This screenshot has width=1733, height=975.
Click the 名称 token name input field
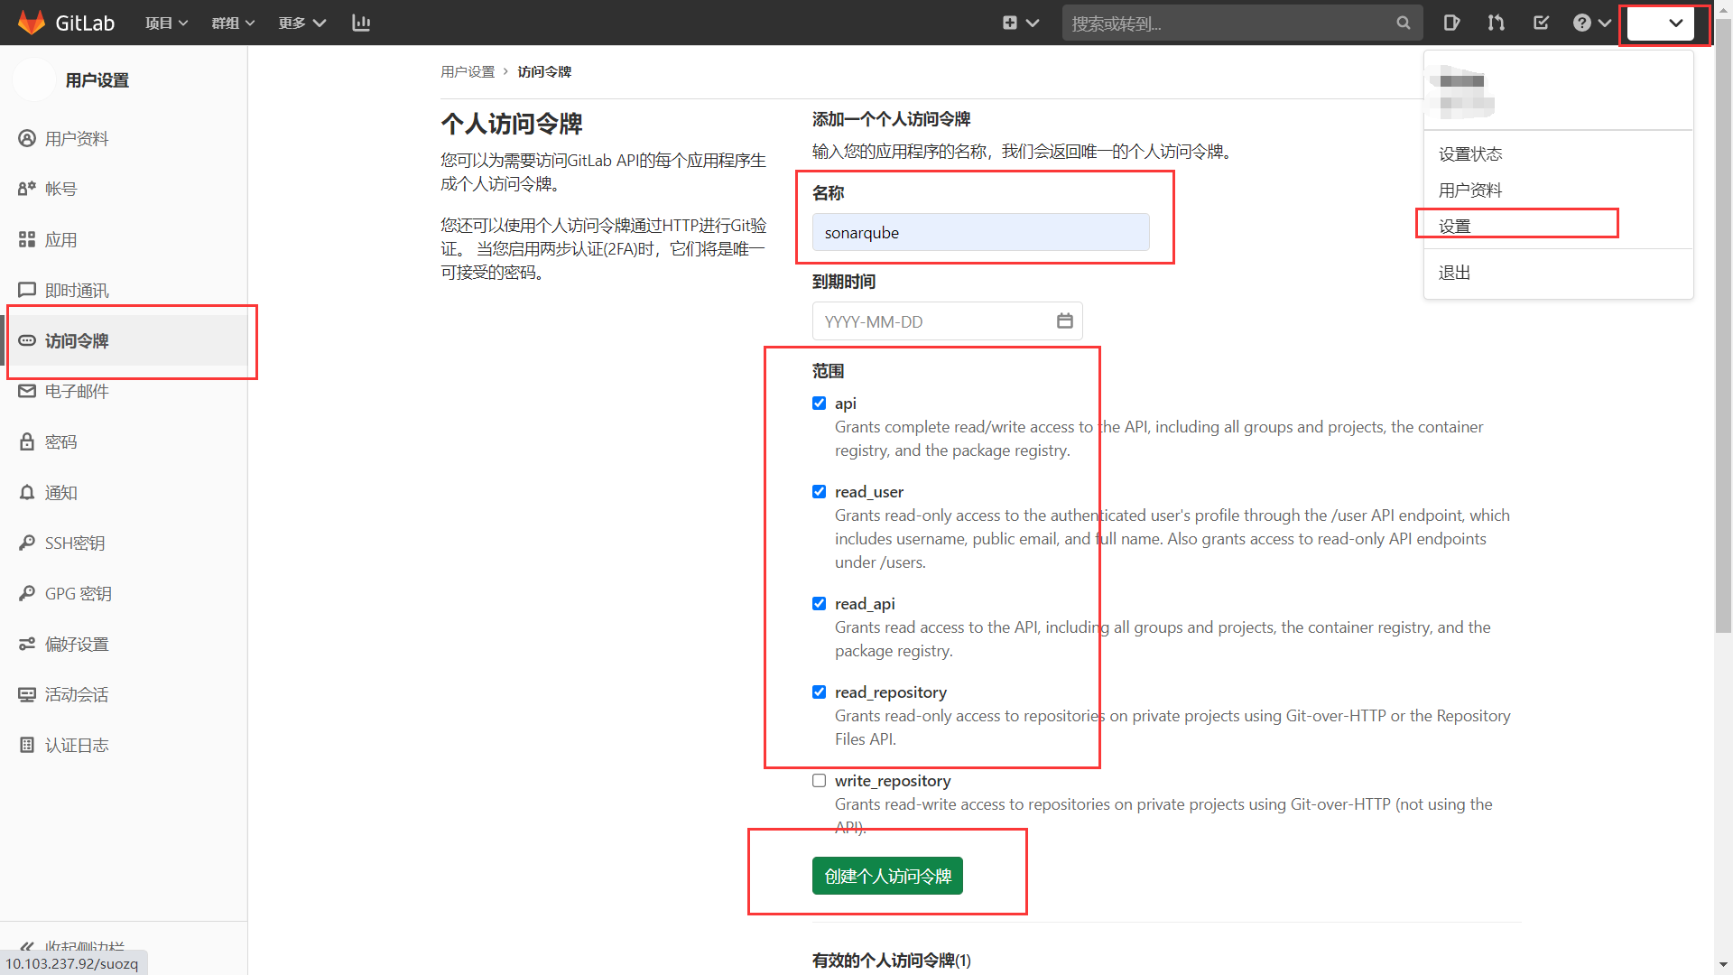[980, 233]
